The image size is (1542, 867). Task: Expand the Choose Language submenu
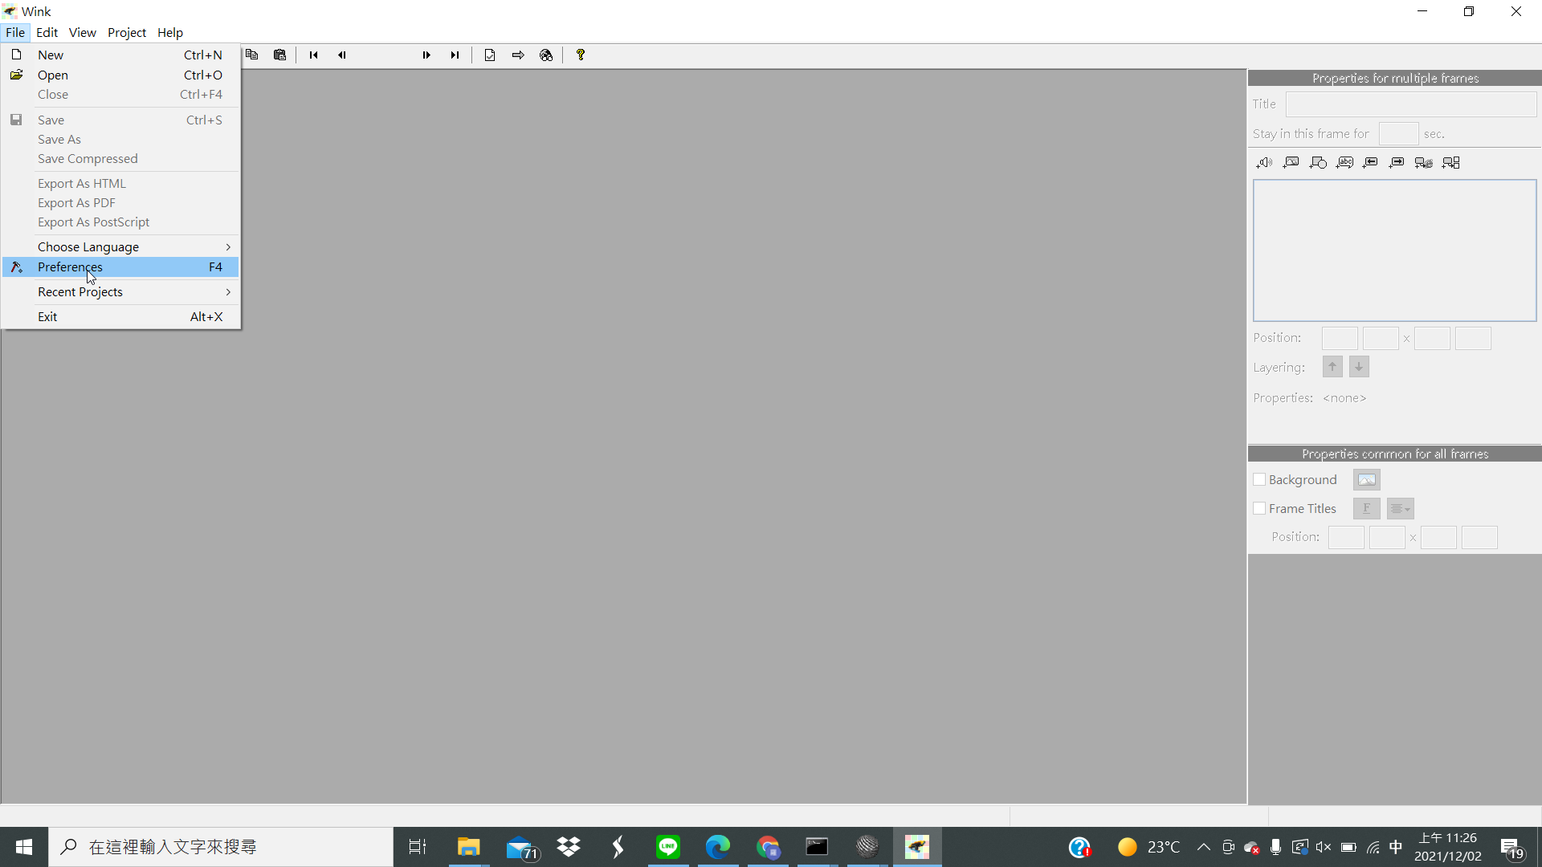(120, 246)
